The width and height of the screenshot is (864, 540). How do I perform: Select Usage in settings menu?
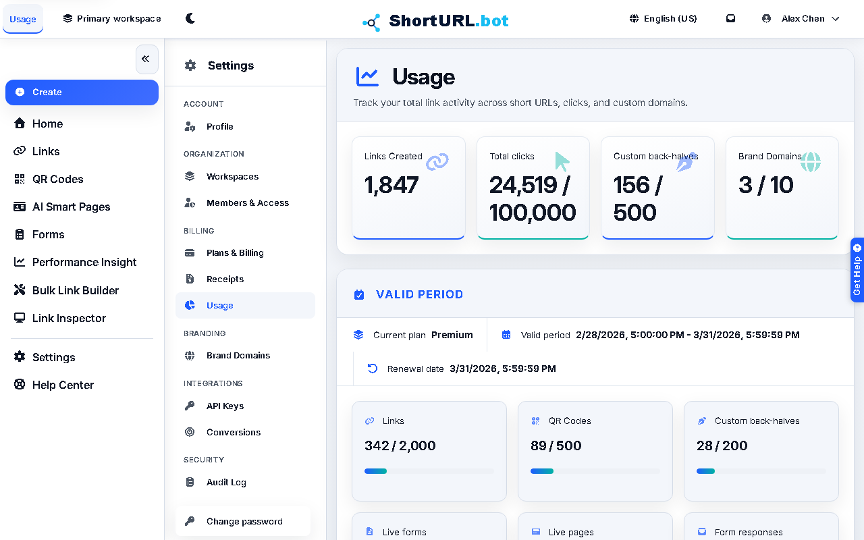pos(245,306)
